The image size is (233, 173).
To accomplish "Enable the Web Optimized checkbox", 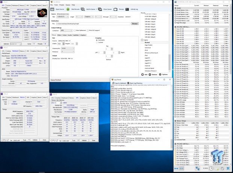I will point(74,31).
